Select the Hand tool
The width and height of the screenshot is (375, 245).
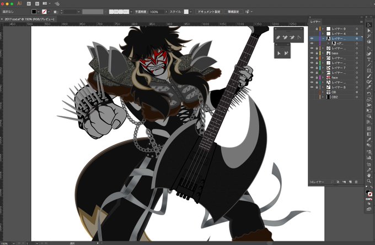tap(369, 175)
